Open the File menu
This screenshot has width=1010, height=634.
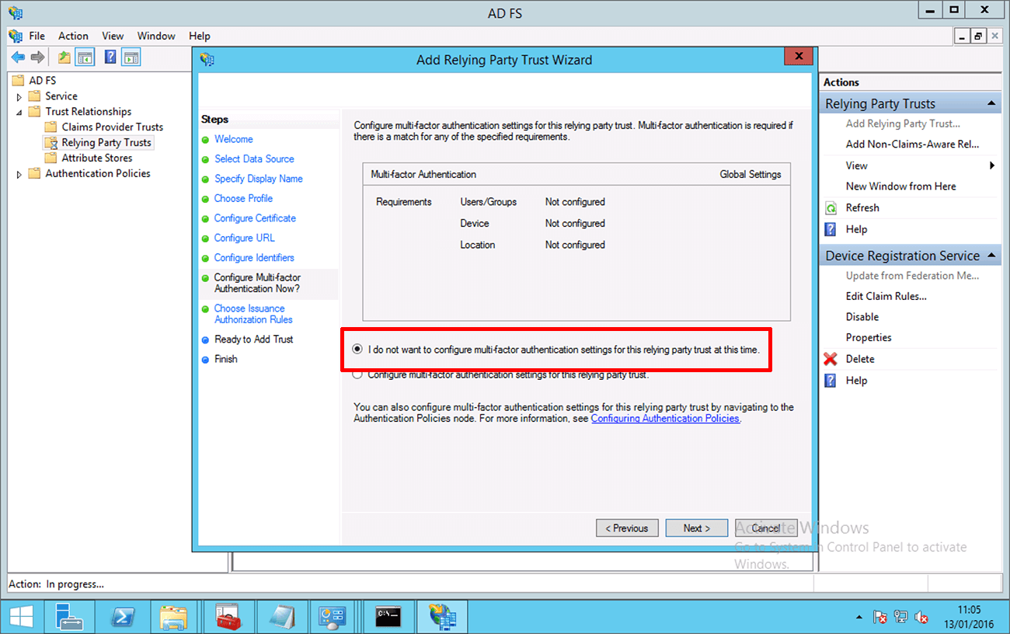pyautogui.click(x=37, y=36)
